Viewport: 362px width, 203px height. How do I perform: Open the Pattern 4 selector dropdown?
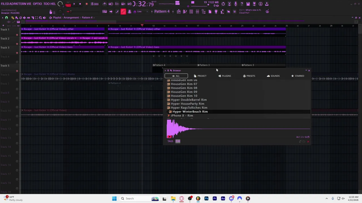[162, 12]
